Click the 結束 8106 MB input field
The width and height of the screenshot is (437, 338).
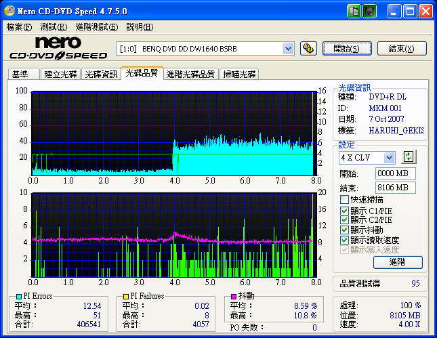click(396, 188)
